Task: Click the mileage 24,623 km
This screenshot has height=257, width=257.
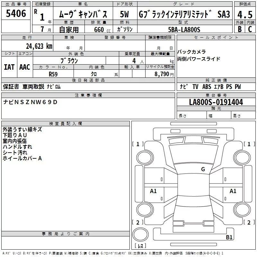Action: 39,46
